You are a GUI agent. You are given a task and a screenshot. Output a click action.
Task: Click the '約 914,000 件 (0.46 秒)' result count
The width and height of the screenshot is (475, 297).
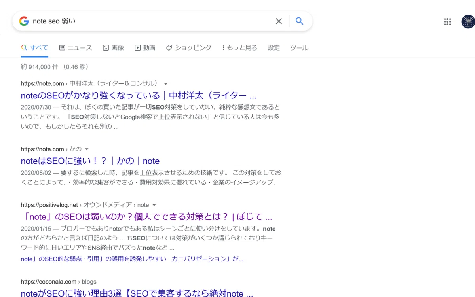click(55, 67)
